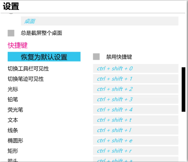Click the 桌面 path input field

click(99, 21)
